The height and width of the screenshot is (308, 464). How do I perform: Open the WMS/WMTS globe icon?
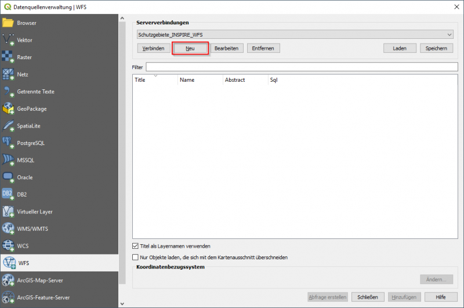pos(8,229)
